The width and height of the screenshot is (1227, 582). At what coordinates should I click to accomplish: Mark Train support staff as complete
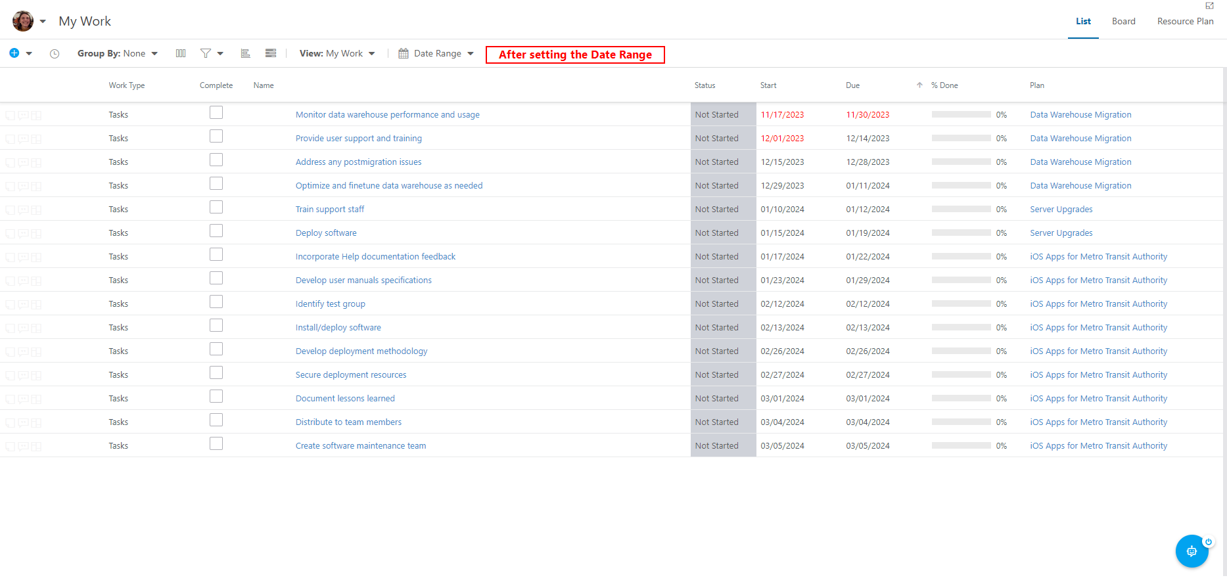coord(216,207)
